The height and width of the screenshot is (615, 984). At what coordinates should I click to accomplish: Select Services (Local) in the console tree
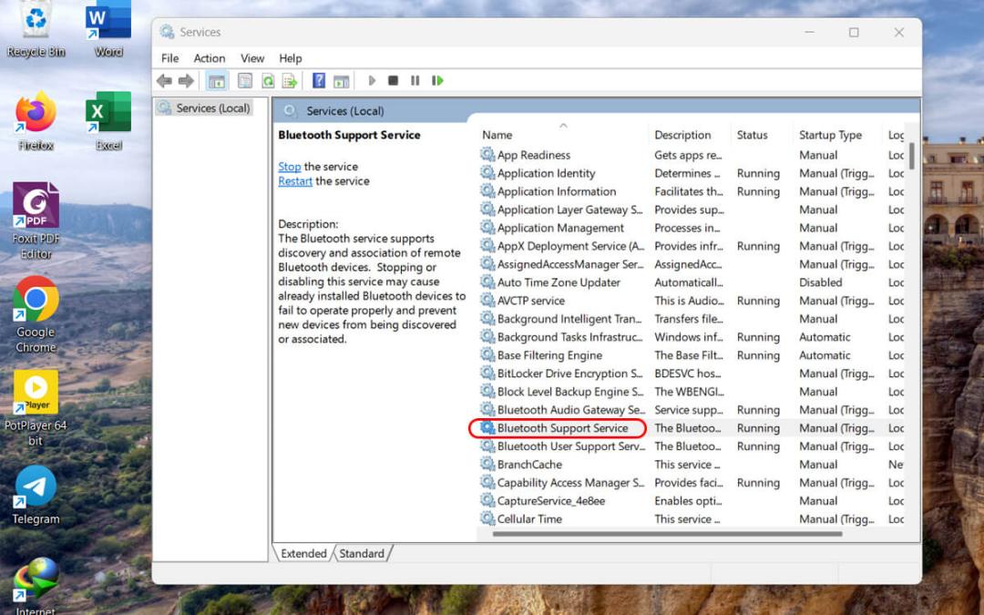212,108
